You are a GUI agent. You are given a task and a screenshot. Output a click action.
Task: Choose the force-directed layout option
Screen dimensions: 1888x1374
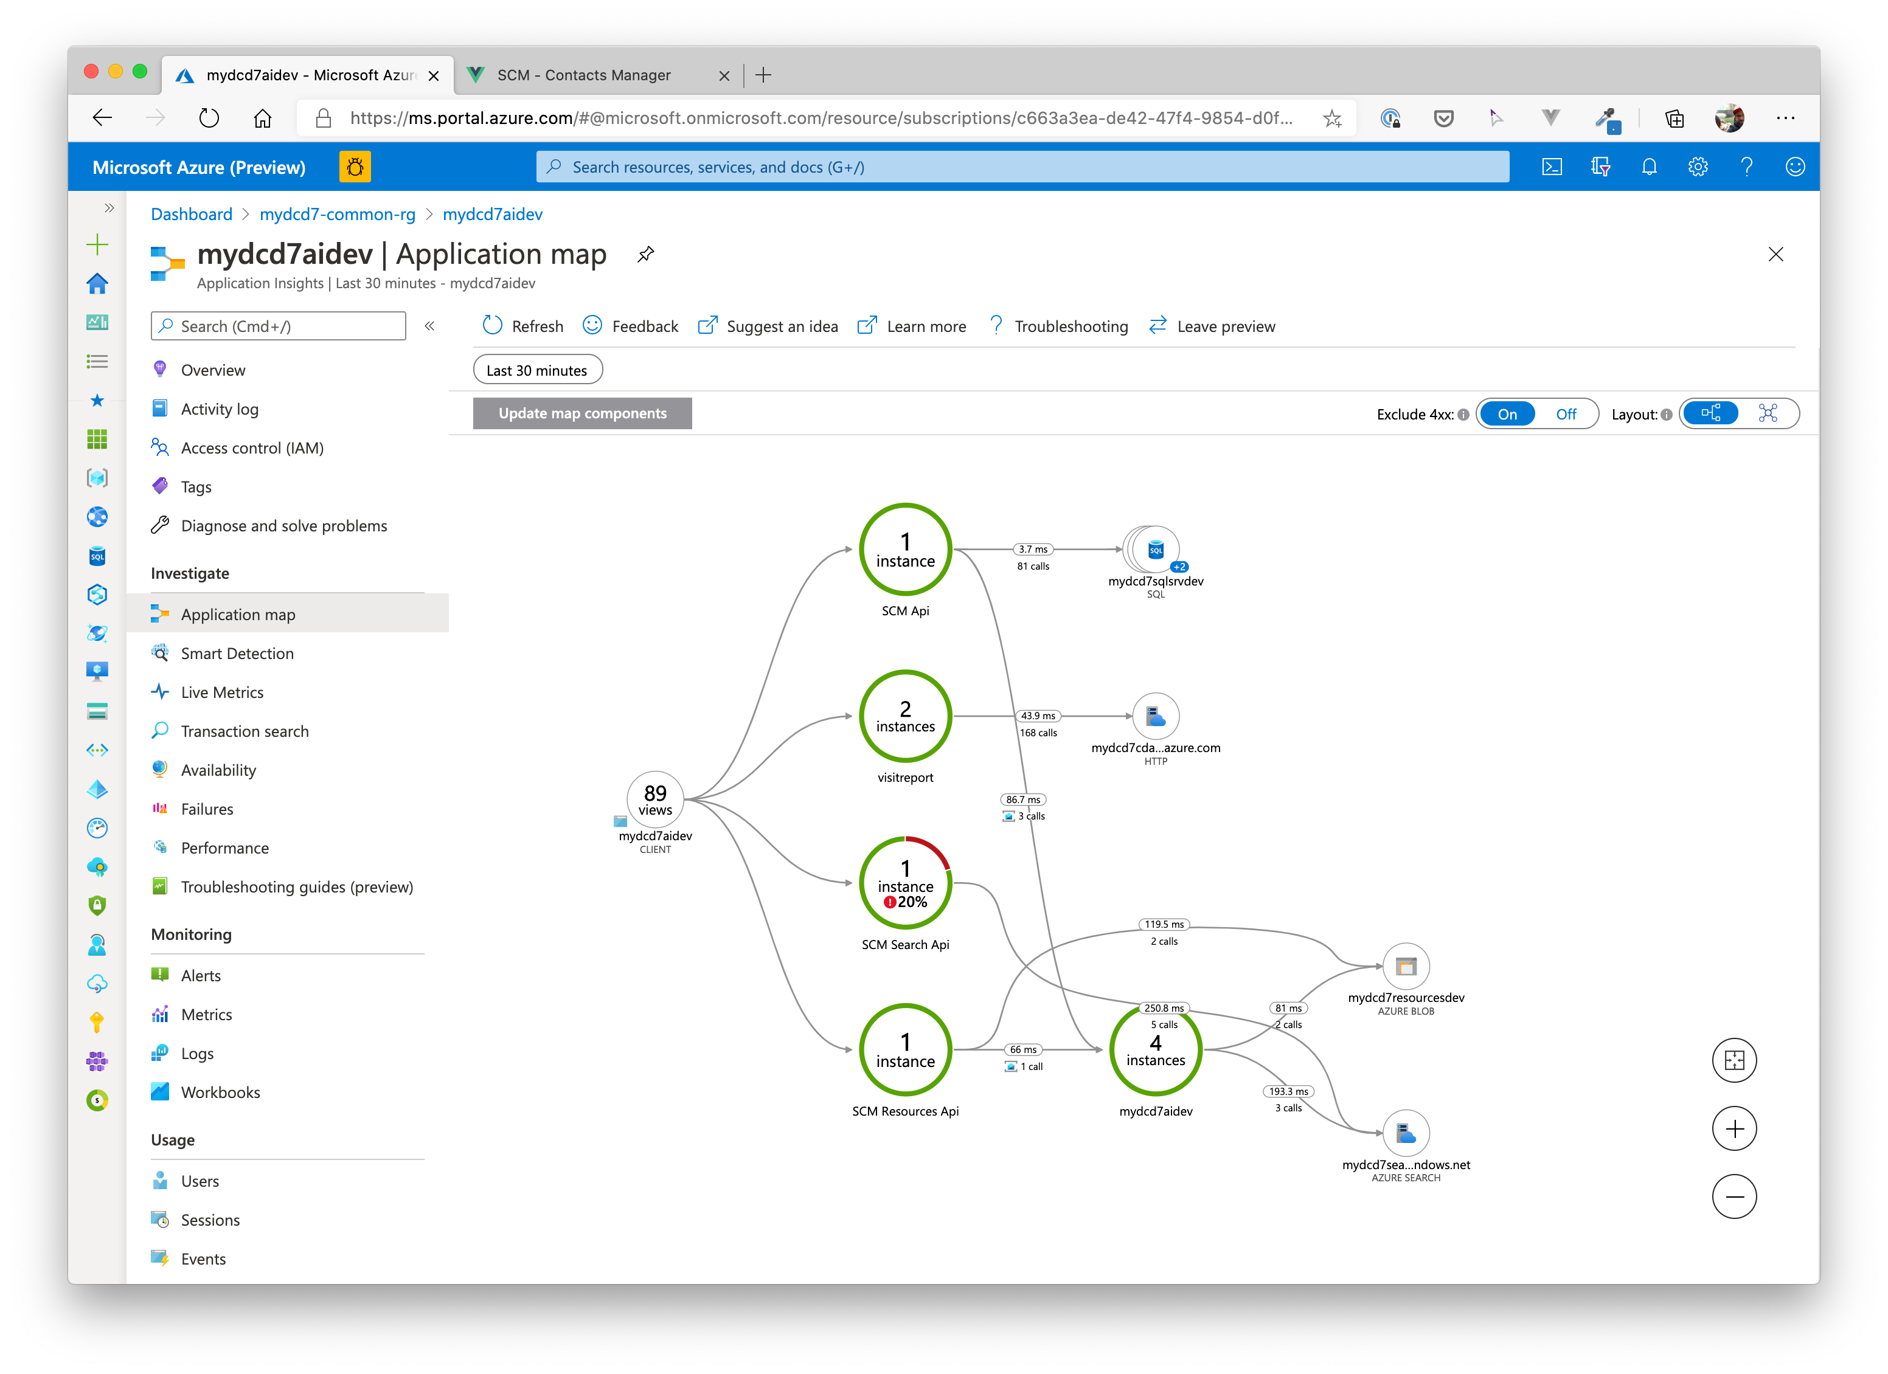point(1768,413)
